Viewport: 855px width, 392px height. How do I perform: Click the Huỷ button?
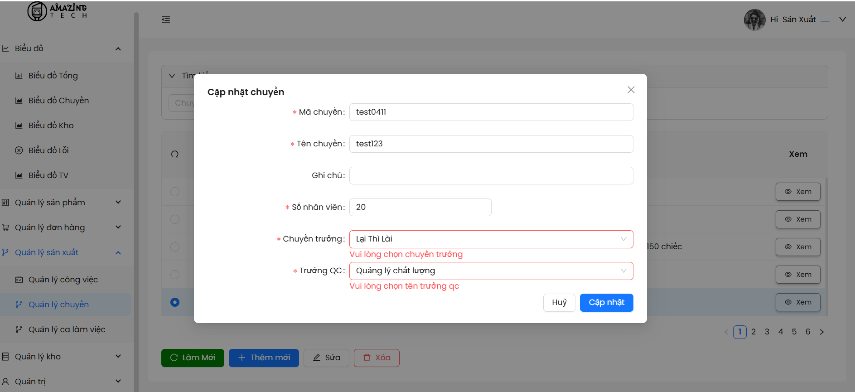(559, 303)
